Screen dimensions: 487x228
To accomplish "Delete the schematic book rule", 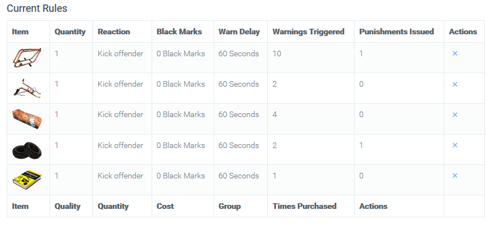I will click(455, 176).
